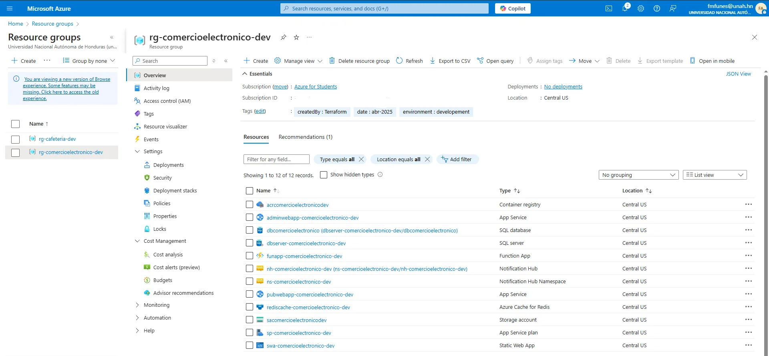Open the notifications bell icon
Screen dimensions: 769x356
coord(625,8)
